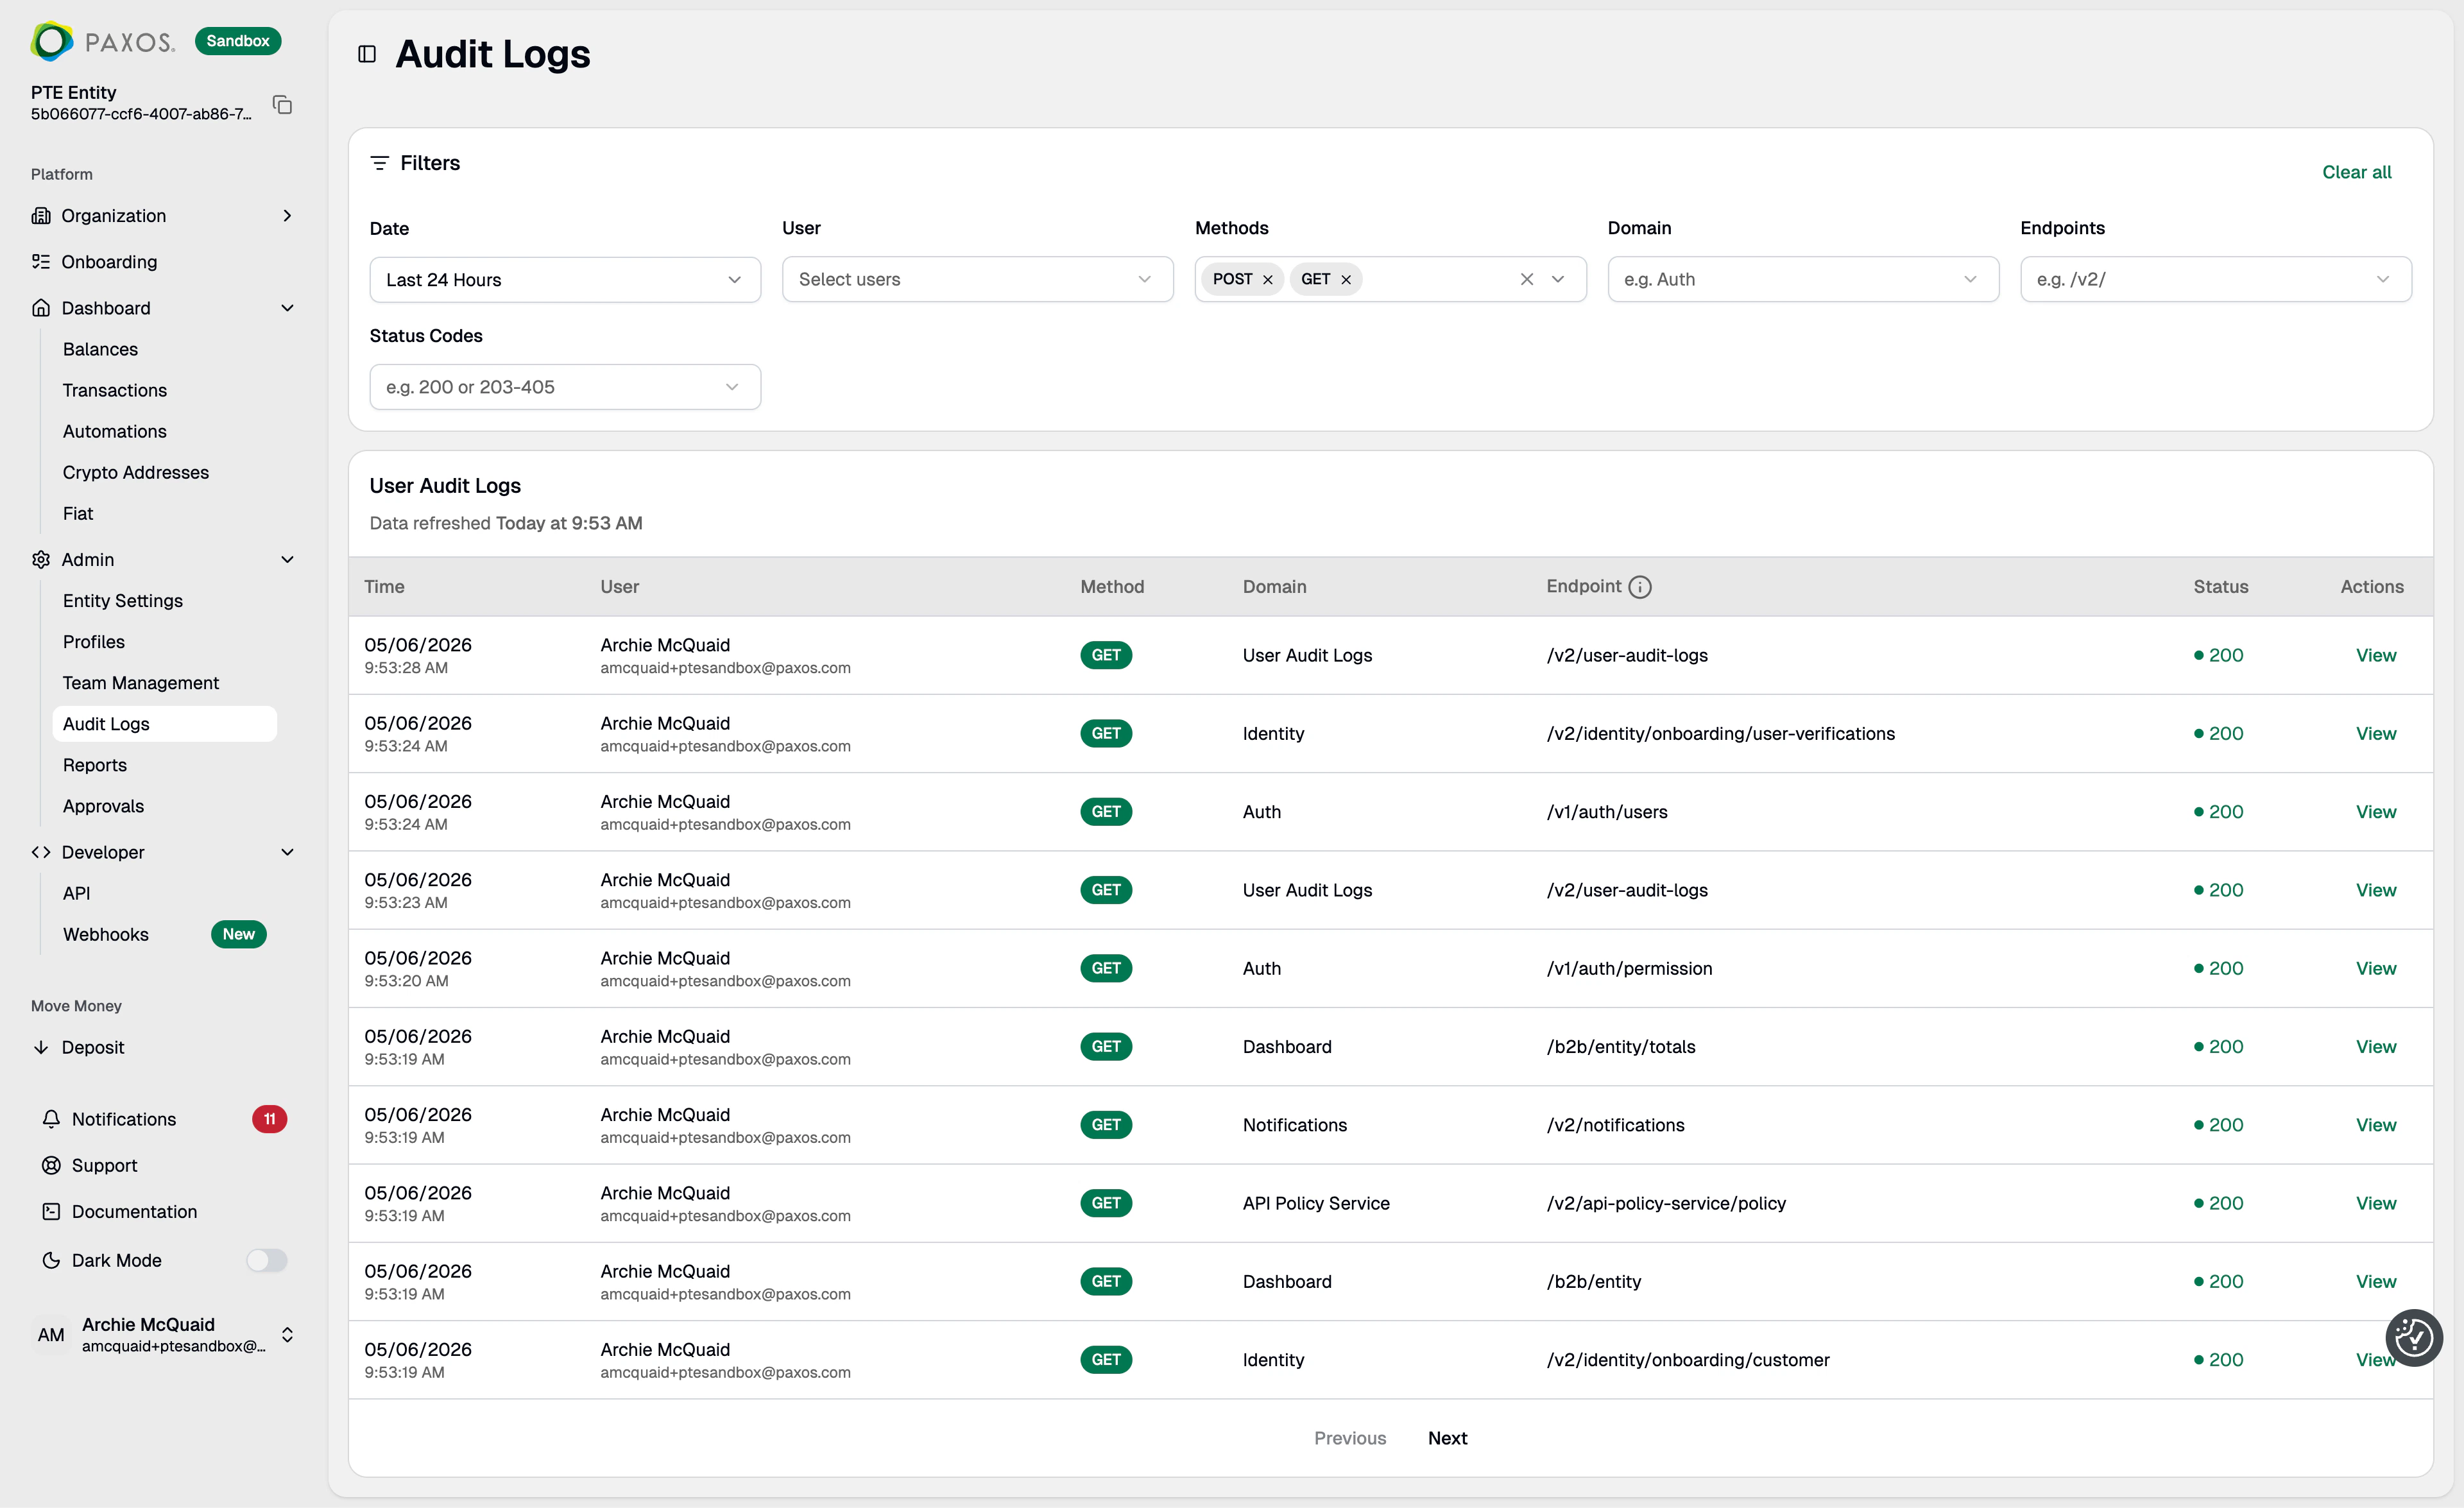Image resolution: width=2464 pixels, height=1508 pixels.
Task: Open the Status Codes dropdown
Action: [565, 387]
